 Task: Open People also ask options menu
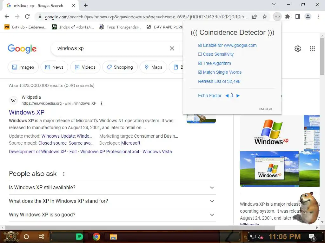click(64, 174)
